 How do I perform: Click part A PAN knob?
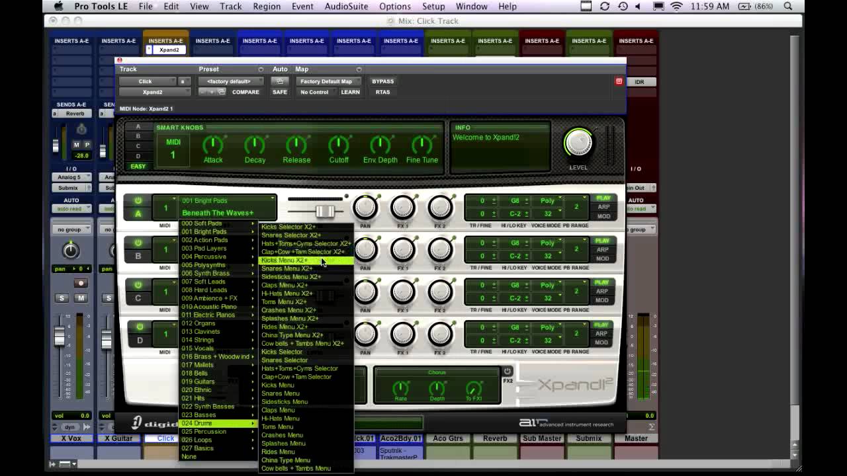tap(365, 208)
